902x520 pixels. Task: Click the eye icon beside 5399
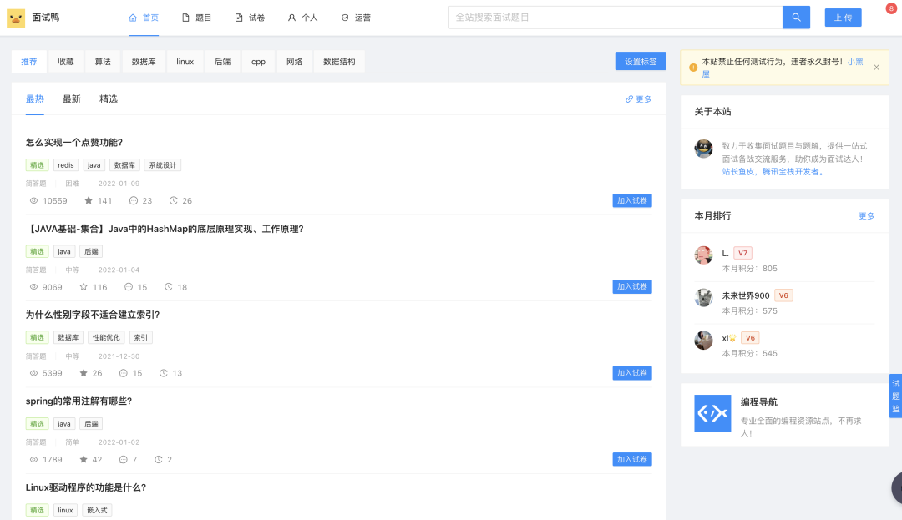(x=34, y=373)
